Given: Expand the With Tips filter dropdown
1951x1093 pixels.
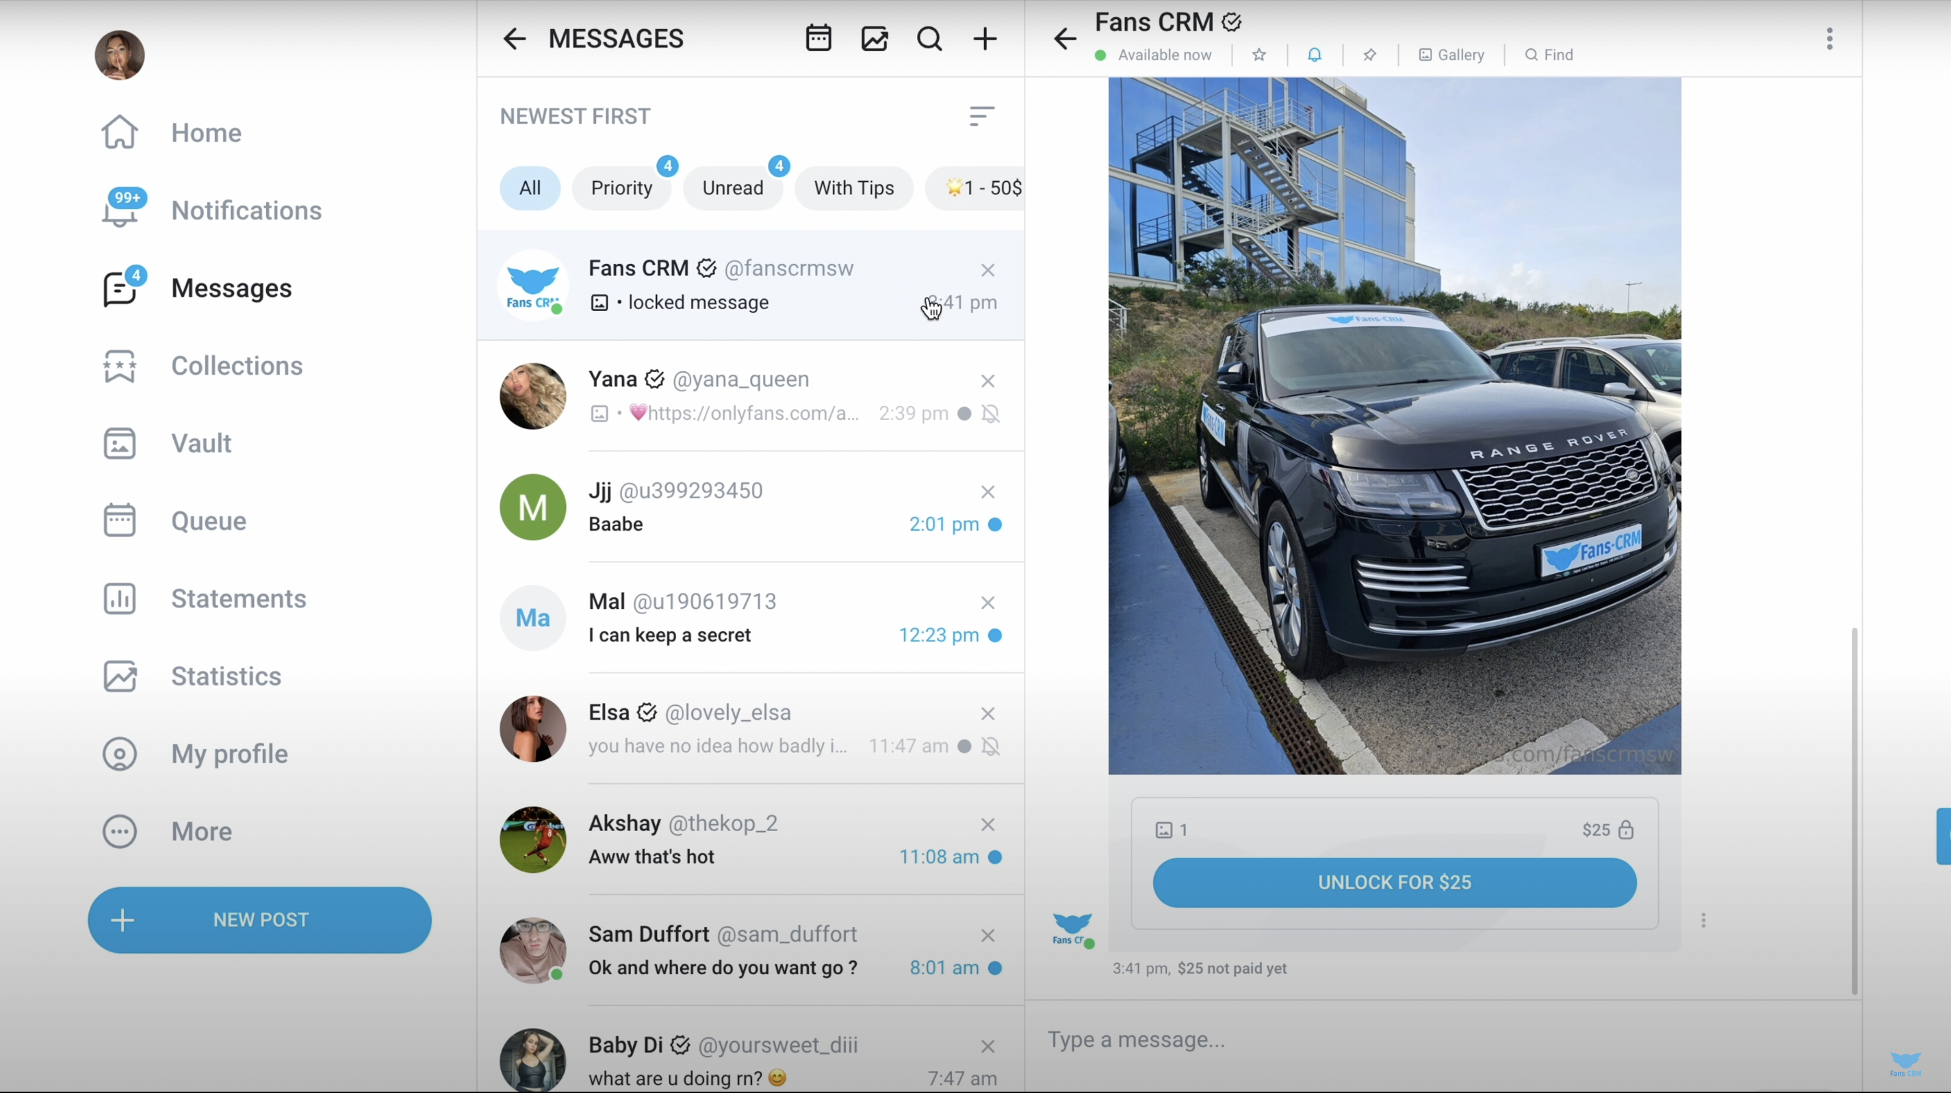Looking at the screenshot, I should 853,188.
